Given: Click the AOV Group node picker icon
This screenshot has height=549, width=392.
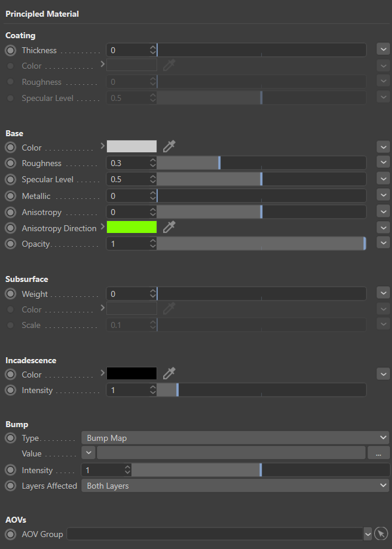Looking at the screenshot, I should (x=381, y=534).
